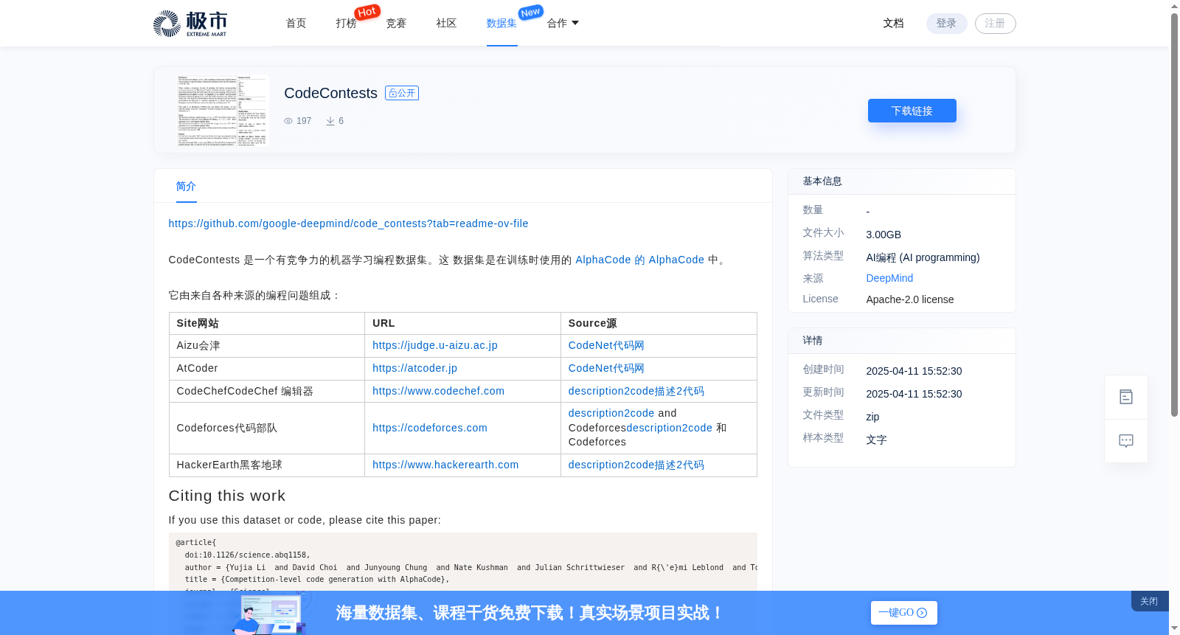
Task: Click the 下载链接 download button
Action: [912, 111]
